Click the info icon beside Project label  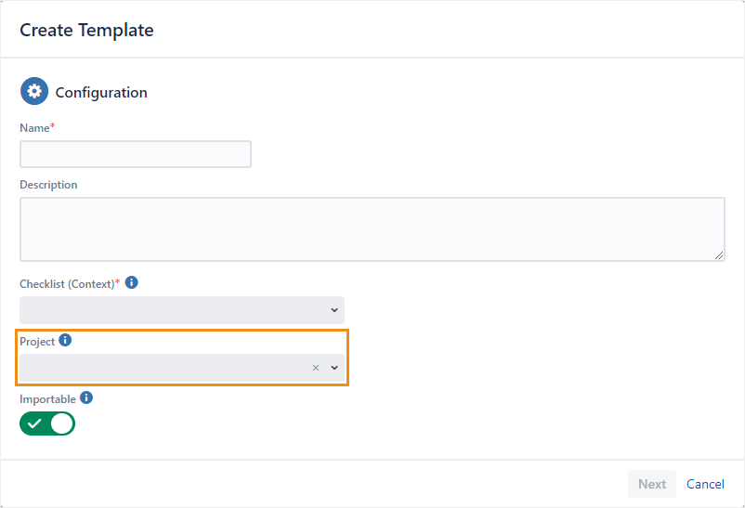tap(65, 341)
